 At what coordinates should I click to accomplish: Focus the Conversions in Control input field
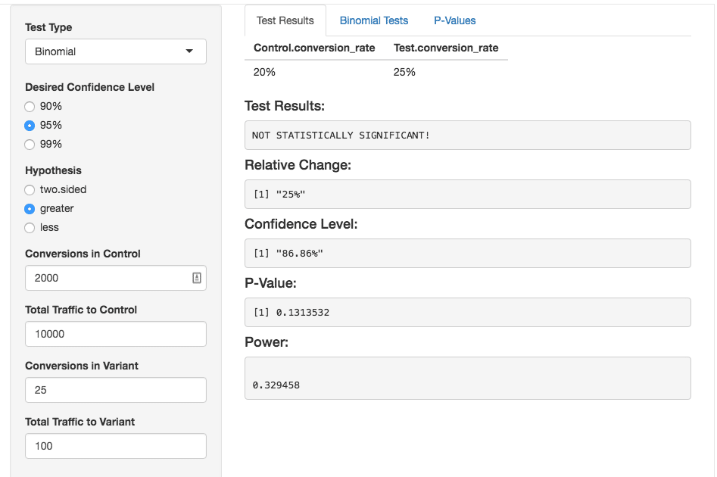106,278
